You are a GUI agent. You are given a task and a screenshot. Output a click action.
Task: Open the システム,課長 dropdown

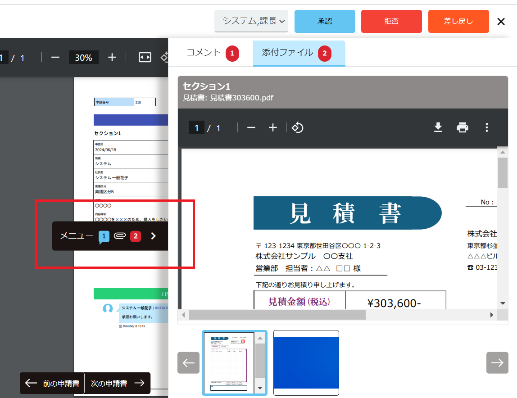(251, 21)
